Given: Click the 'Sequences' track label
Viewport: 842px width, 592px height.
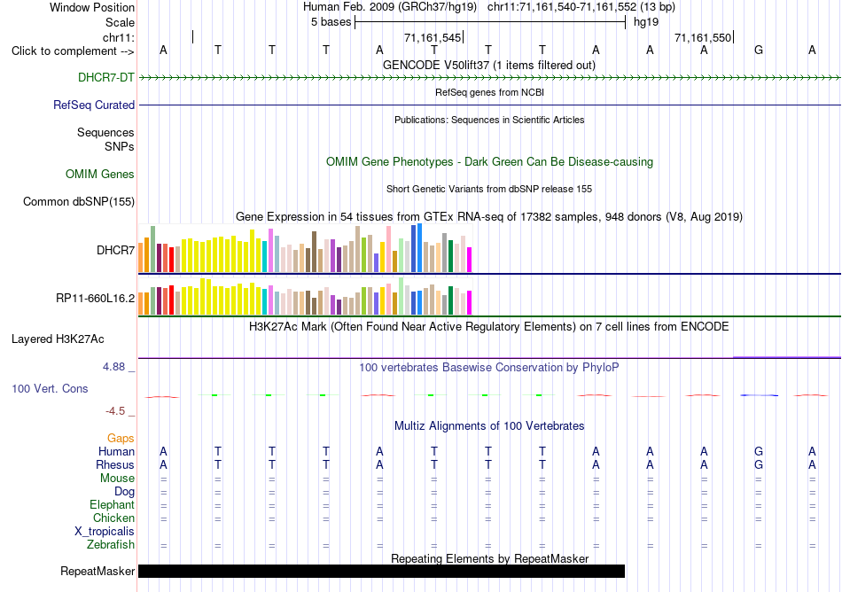Looking at the screenshot, I should pos(105,133).
